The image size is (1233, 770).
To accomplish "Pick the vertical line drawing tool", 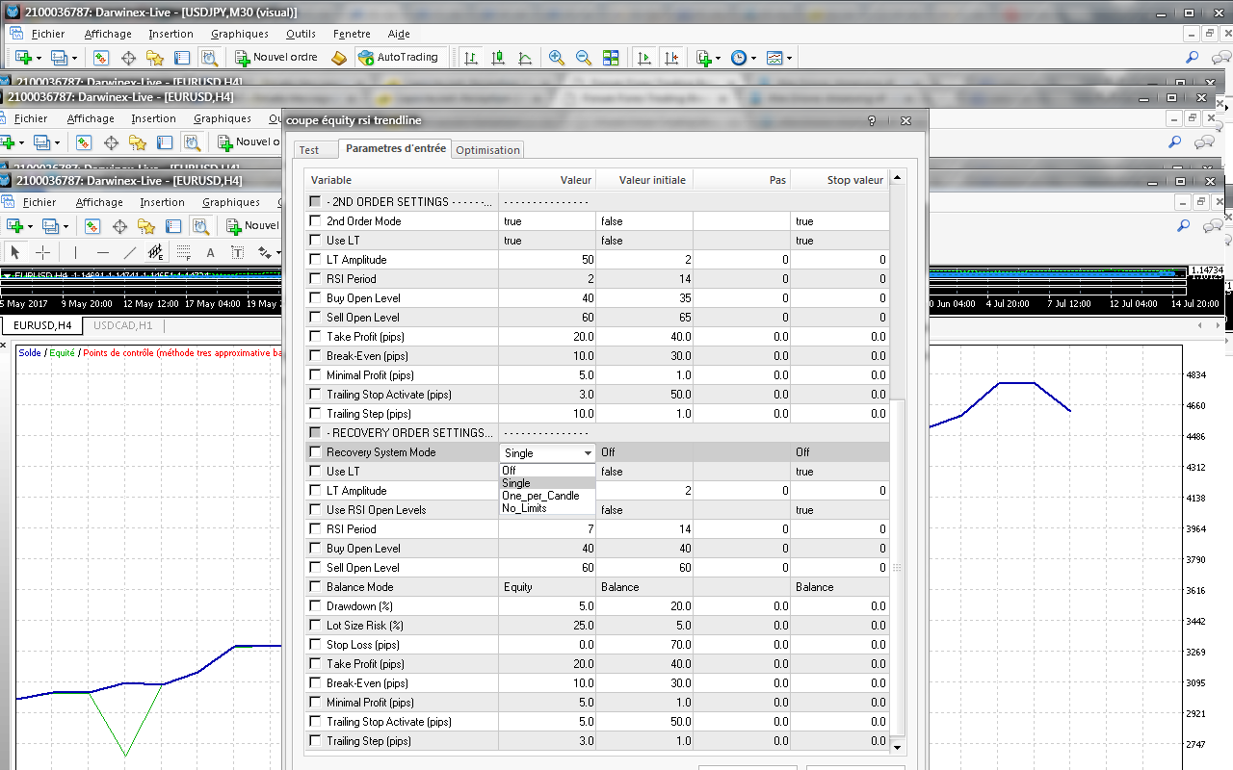I will (x=75, y=252).
